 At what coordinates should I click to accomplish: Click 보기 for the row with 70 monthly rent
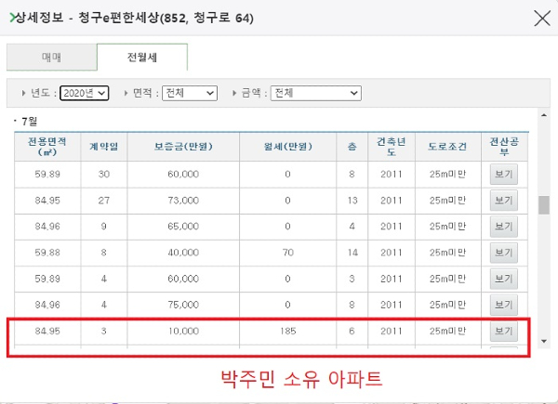pos(504,252)
